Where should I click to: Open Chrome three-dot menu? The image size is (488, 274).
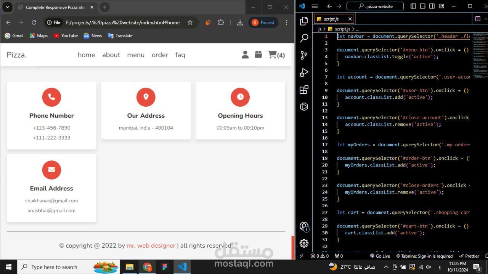(286, 22)
